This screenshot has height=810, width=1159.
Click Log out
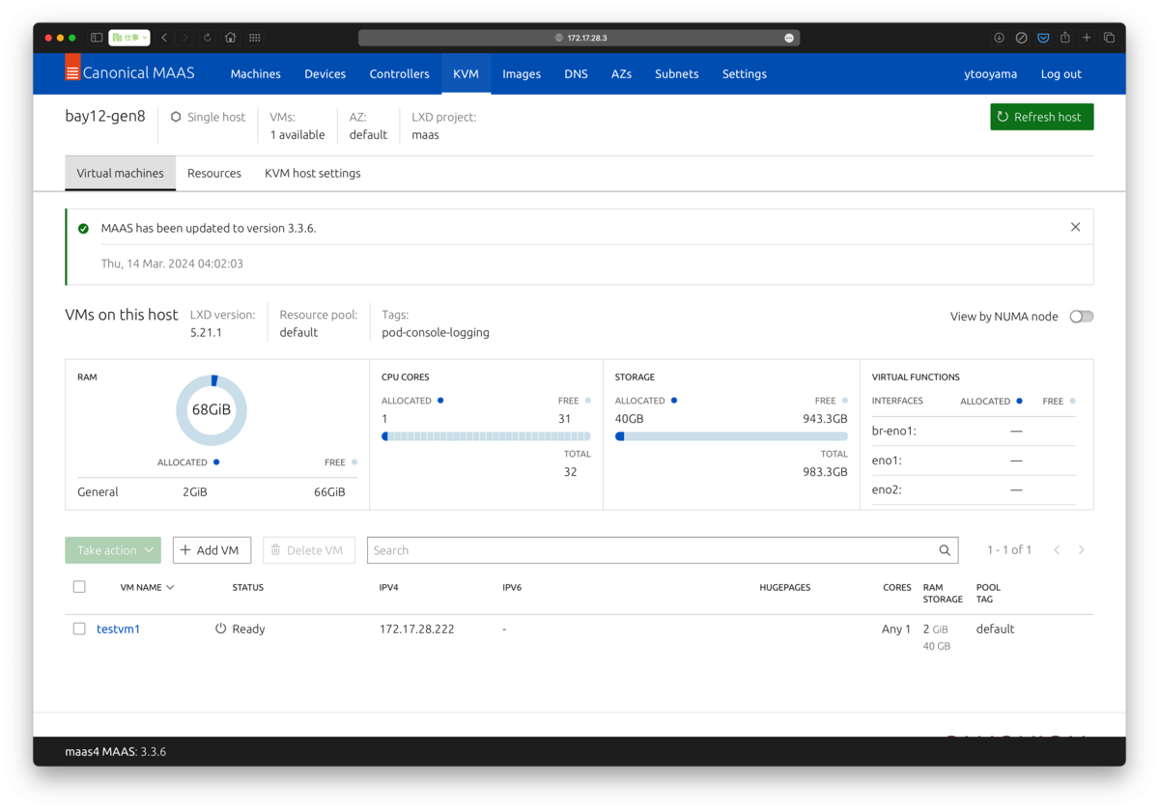click(x=1060, y=73)
